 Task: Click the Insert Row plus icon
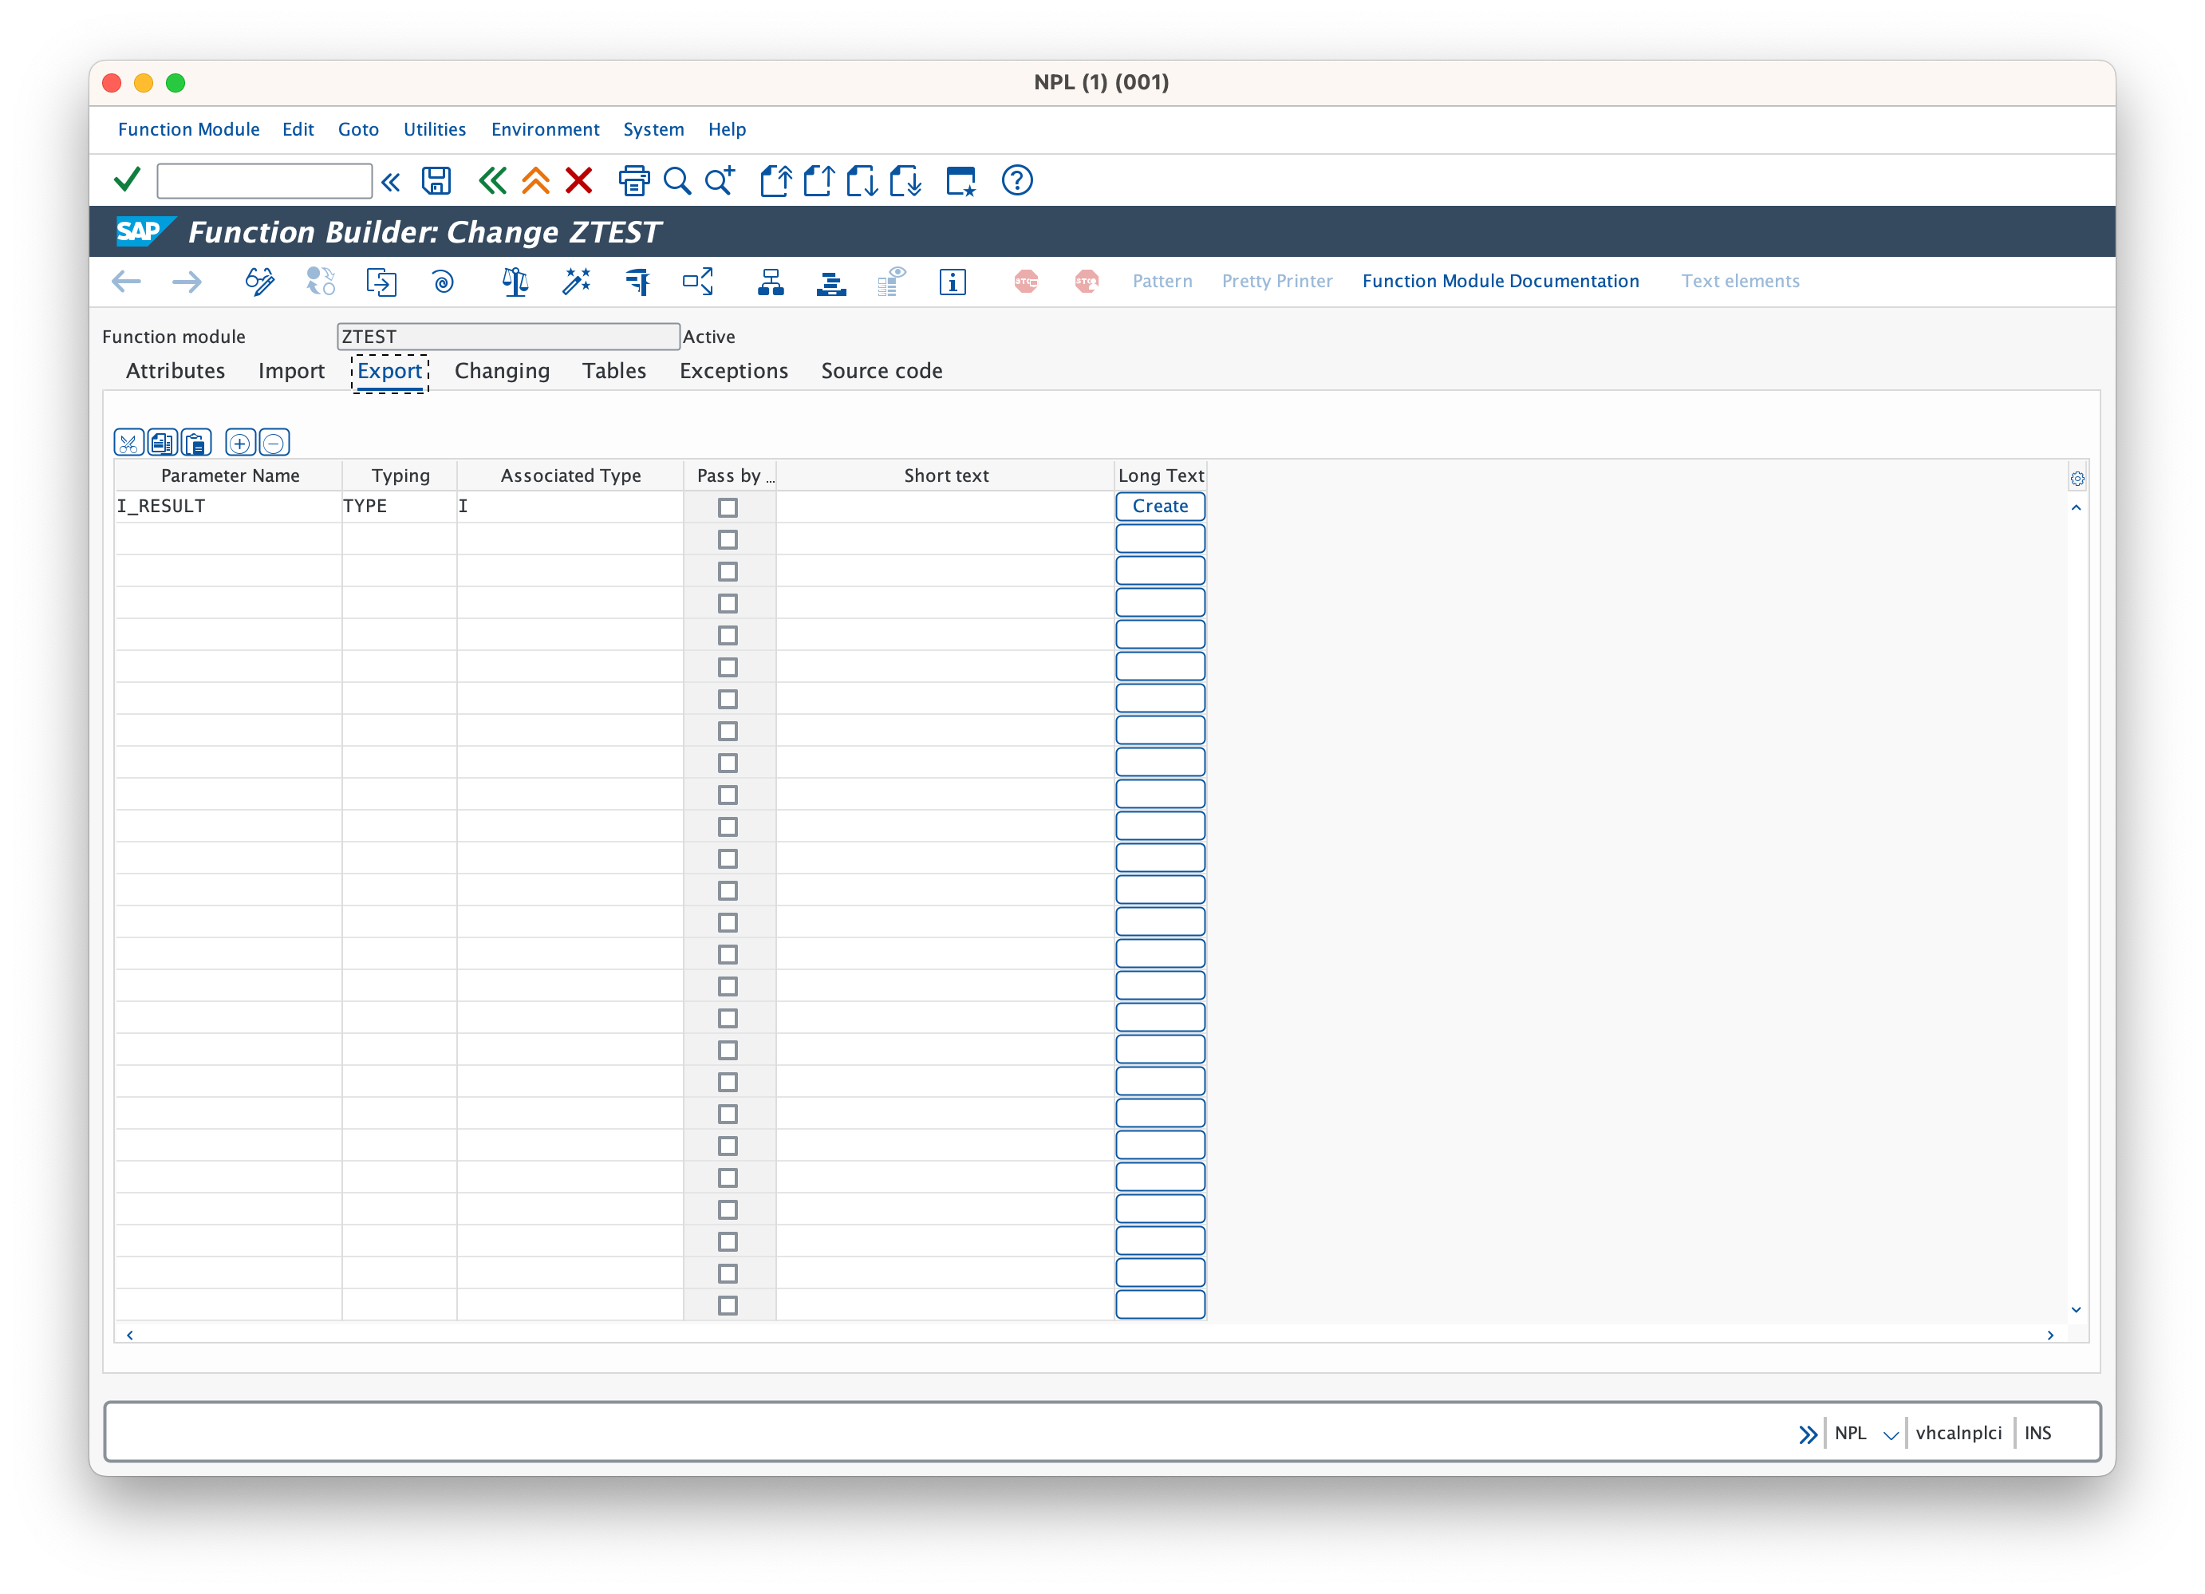pos(240,444)
